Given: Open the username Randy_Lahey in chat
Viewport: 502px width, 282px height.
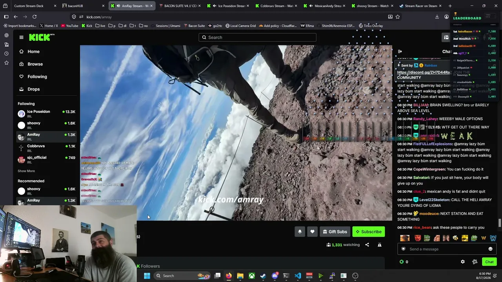Looking at the screenshot, I should pyautogui.click(x=425, y=119).
